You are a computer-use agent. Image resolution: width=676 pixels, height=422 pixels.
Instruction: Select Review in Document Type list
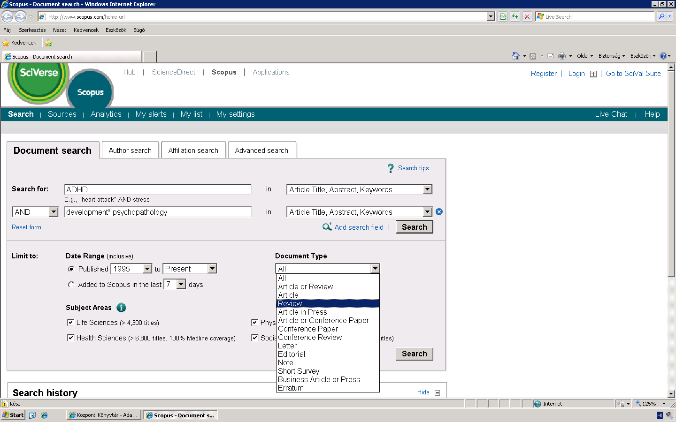pos(328,303)
